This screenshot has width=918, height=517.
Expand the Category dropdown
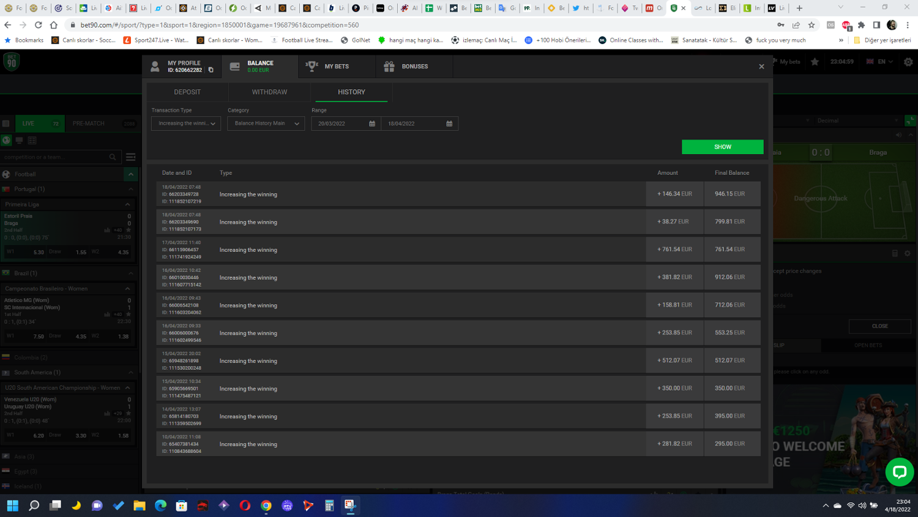pos(266,123)
